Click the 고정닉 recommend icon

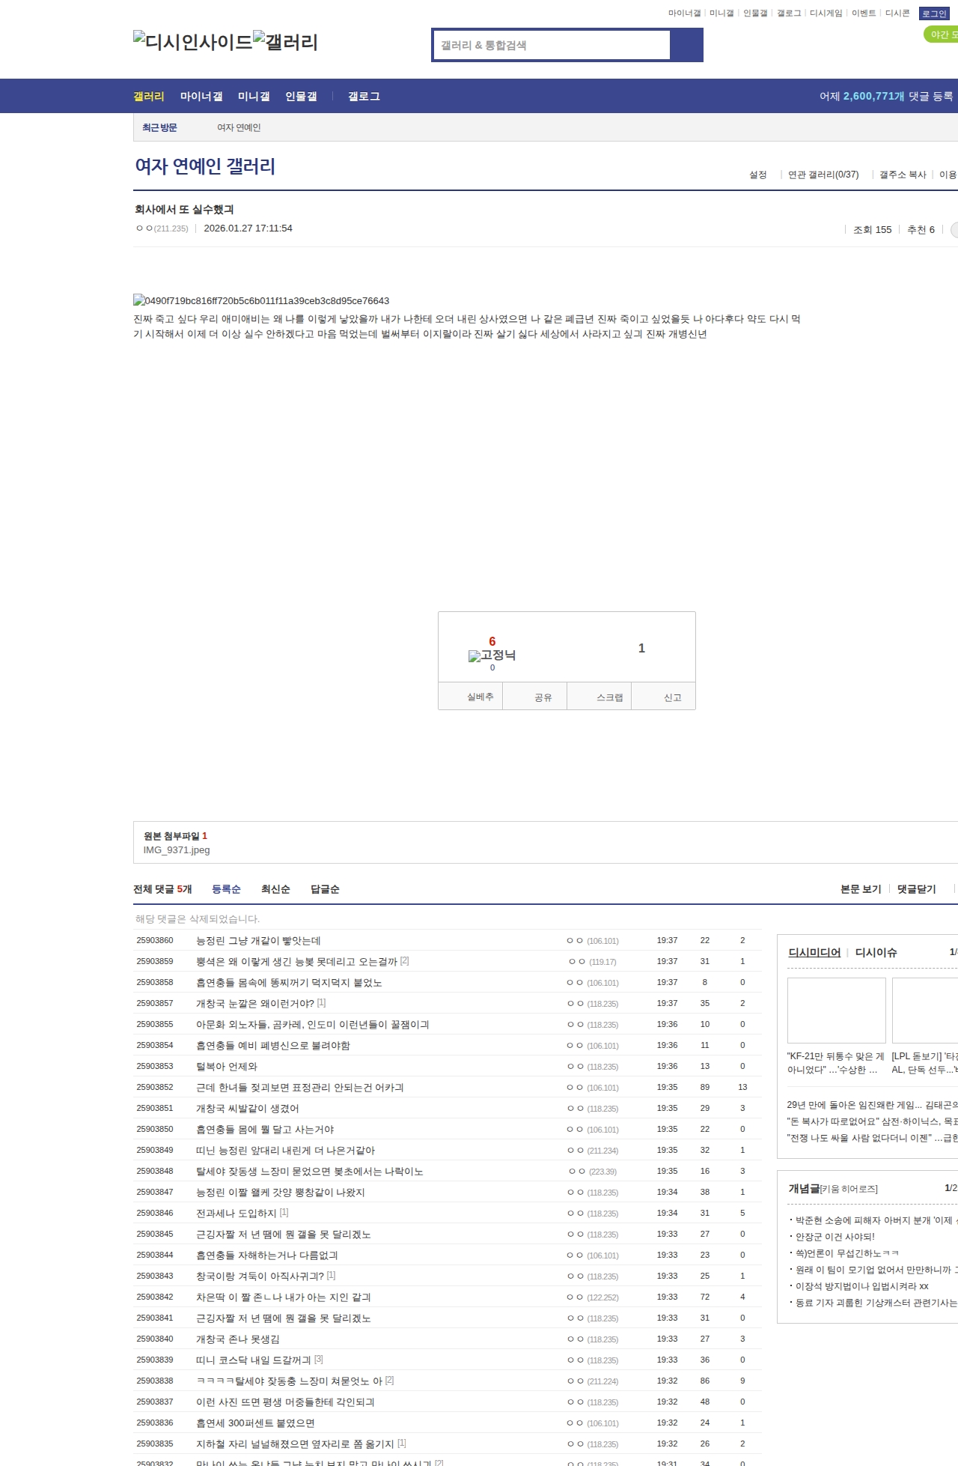tap(492, 655)
